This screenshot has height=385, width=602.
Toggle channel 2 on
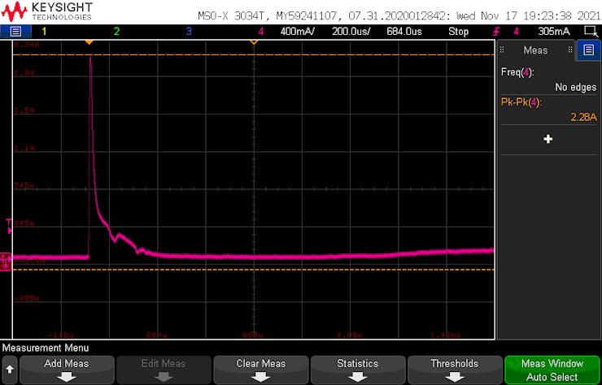click(116, 32)
